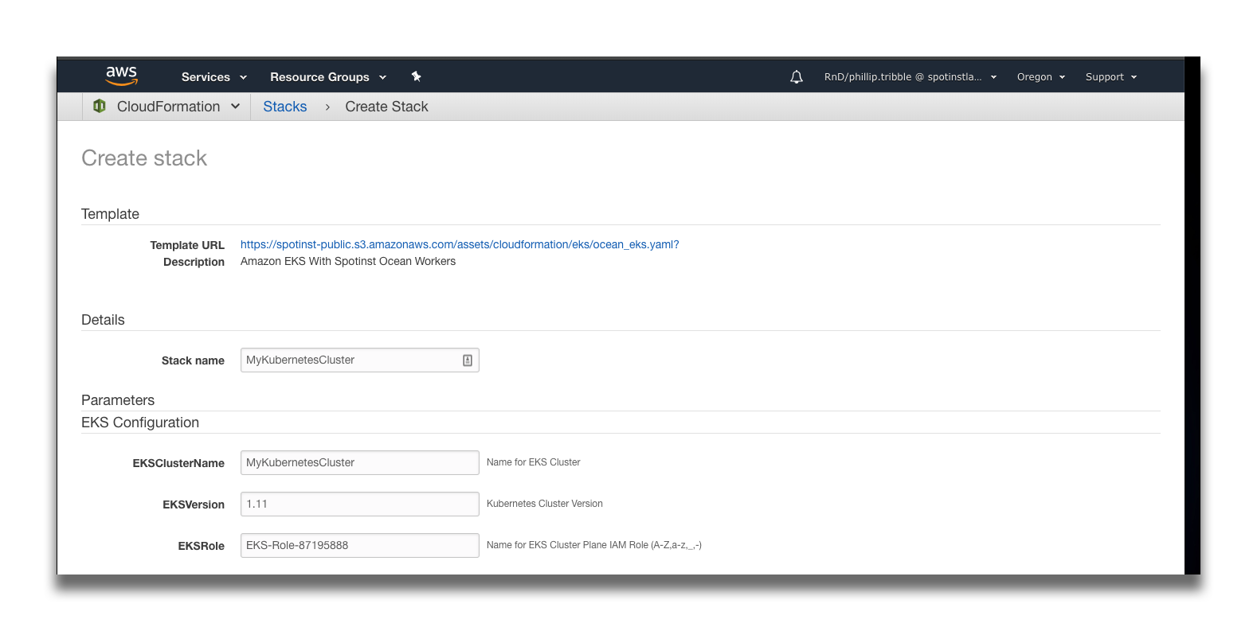Open the Services menu
The image size is (1257, 631).
coord(213,77)
